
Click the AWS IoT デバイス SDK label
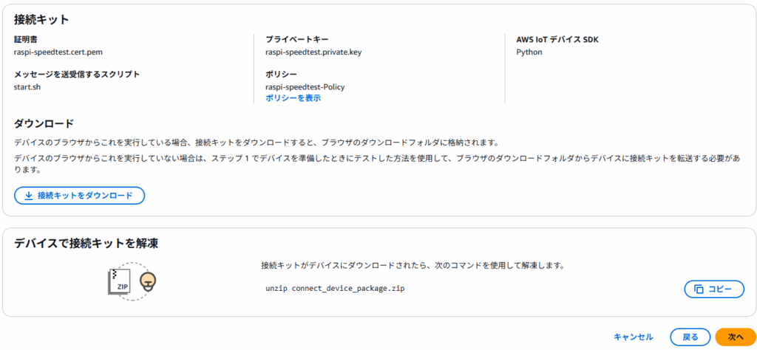tap(557, 40)
